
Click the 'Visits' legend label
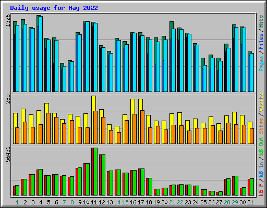point(261,102)
